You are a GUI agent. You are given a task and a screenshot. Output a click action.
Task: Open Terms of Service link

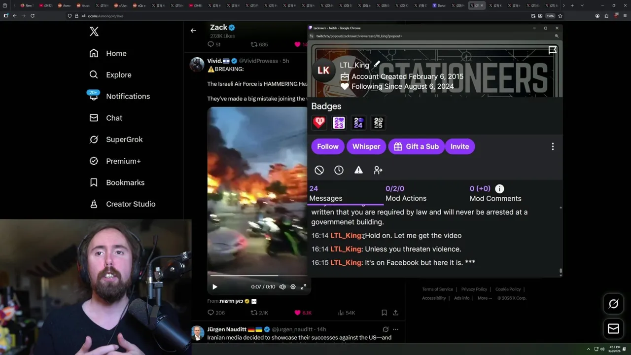click(x=437, y=289)
